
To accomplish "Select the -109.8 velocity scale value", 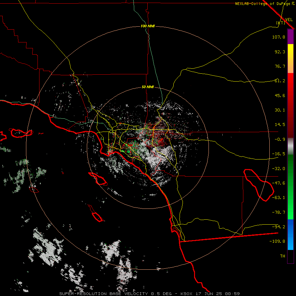I will point(277,241).
